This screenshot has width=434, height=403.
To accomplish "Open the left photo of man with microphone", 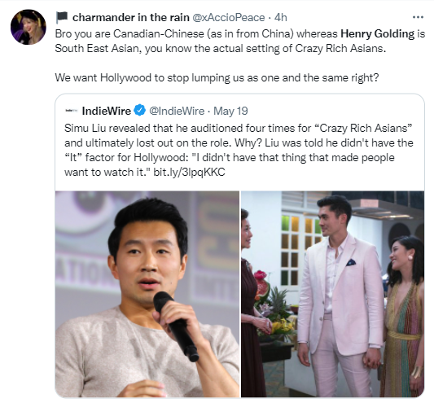I will 147,294.
